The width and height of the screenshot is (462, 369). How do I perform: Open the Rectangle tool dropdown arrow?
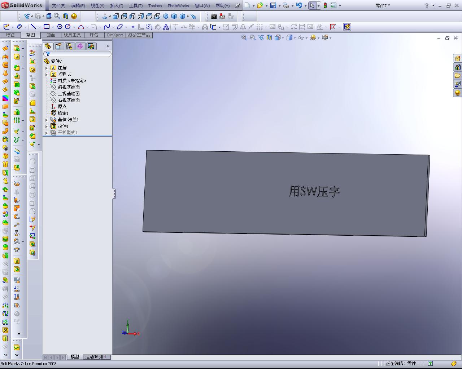click(x=53, y=27)
